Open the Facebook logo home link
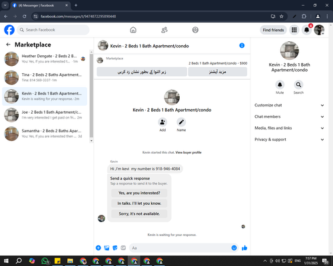The image size is (333, 266). 9,30
